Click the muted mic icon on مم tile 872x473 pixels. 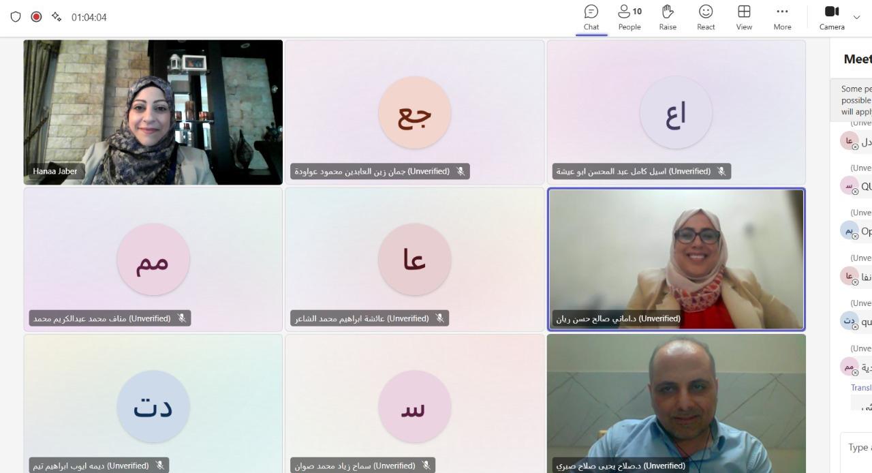coord(181,318)
